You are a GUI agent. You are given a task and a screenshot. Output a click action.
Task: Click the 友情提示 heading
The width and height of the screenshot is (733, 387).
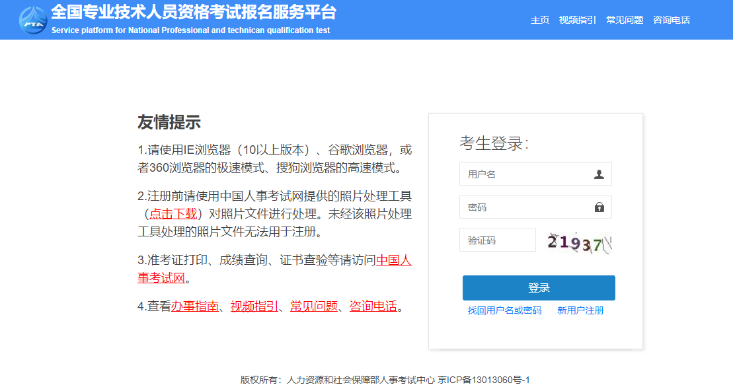169,122
